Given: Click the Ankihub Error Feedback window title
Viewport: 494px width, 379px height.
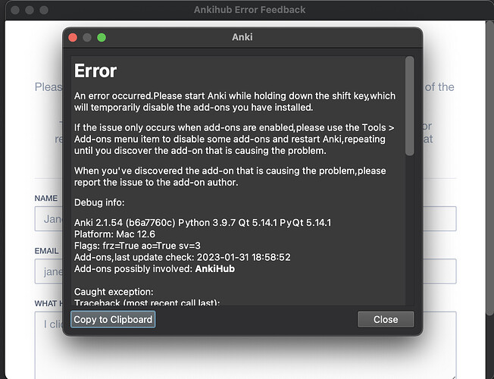Looking at the screenshot, I should point(249,10).
